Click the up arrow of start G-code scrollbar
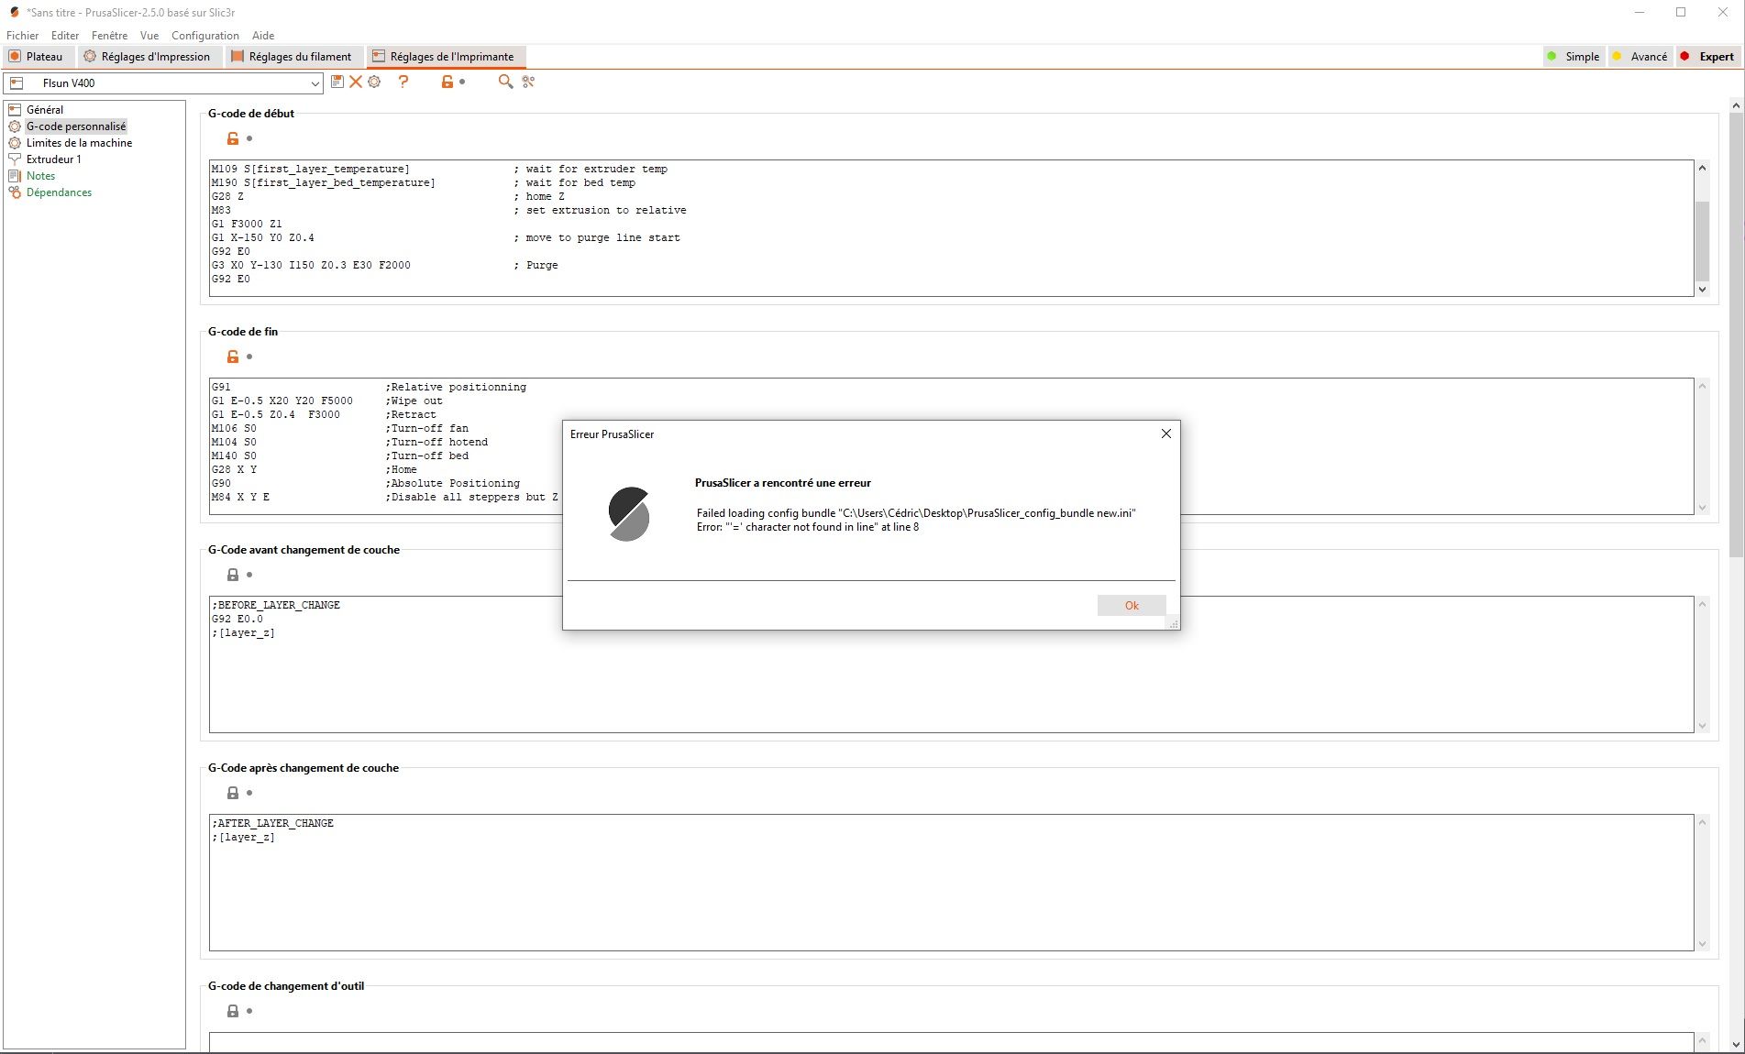Viewport: 1745px width, 1054px height. point(1702,168)
